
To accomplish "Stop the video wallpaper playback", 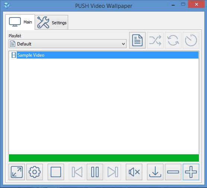I will point(56,172).
